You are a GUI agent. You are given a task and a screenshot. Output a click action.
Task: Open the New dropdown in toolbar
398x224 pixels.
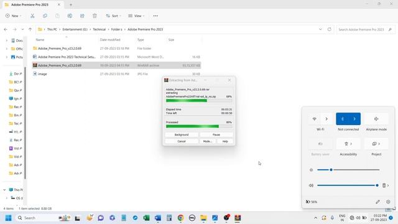(x=13, y=16)
